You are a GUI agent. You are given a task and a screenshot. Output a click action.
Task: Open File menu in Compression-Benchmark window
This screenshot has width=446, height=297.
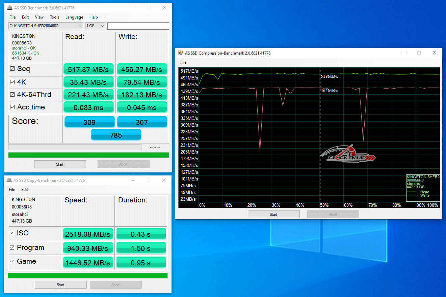[183, 62]
